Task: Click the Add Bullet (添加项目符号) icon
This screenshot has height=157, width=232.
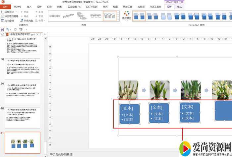Action: click(x=3, y=16)
